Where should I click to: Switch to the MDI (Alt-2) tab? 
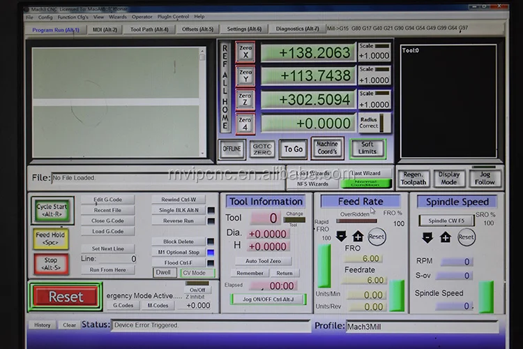105,29
